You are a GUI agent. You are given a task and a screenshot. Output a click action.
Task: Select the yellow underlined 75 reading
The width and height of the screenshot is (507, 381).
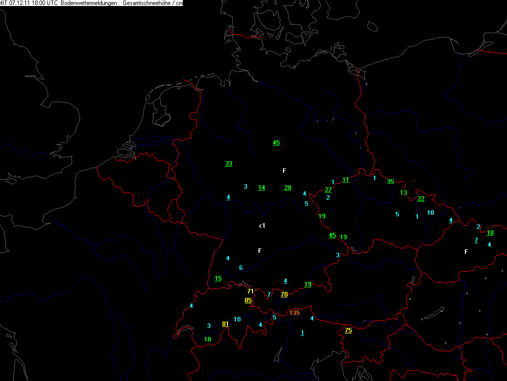click(348, 330)
